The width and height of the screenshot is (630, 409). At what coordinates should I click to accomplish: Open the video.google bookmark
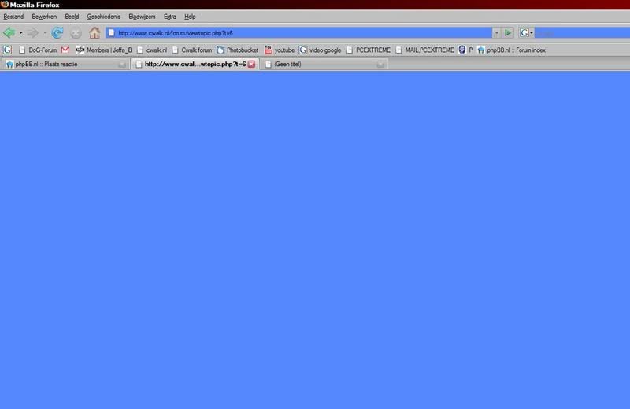coord(321,50)
